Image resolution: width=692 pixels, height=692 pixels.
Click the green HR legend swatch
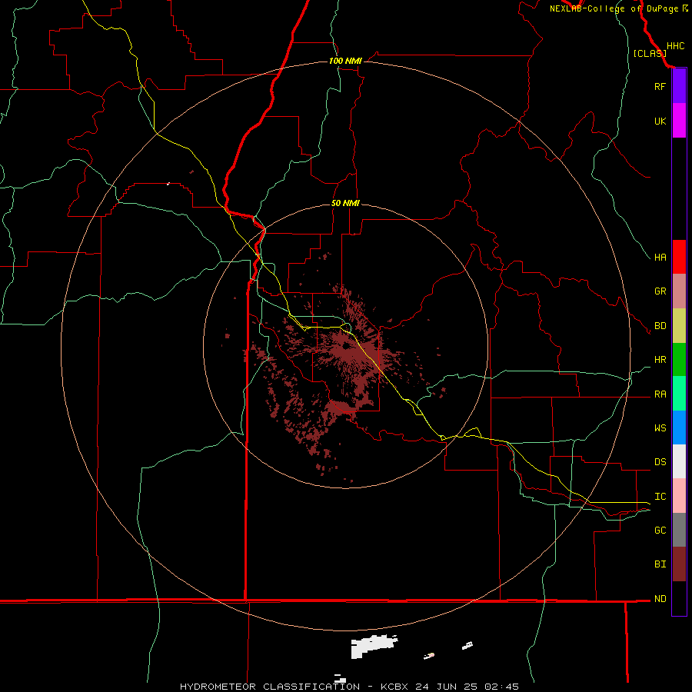[679, 360]
